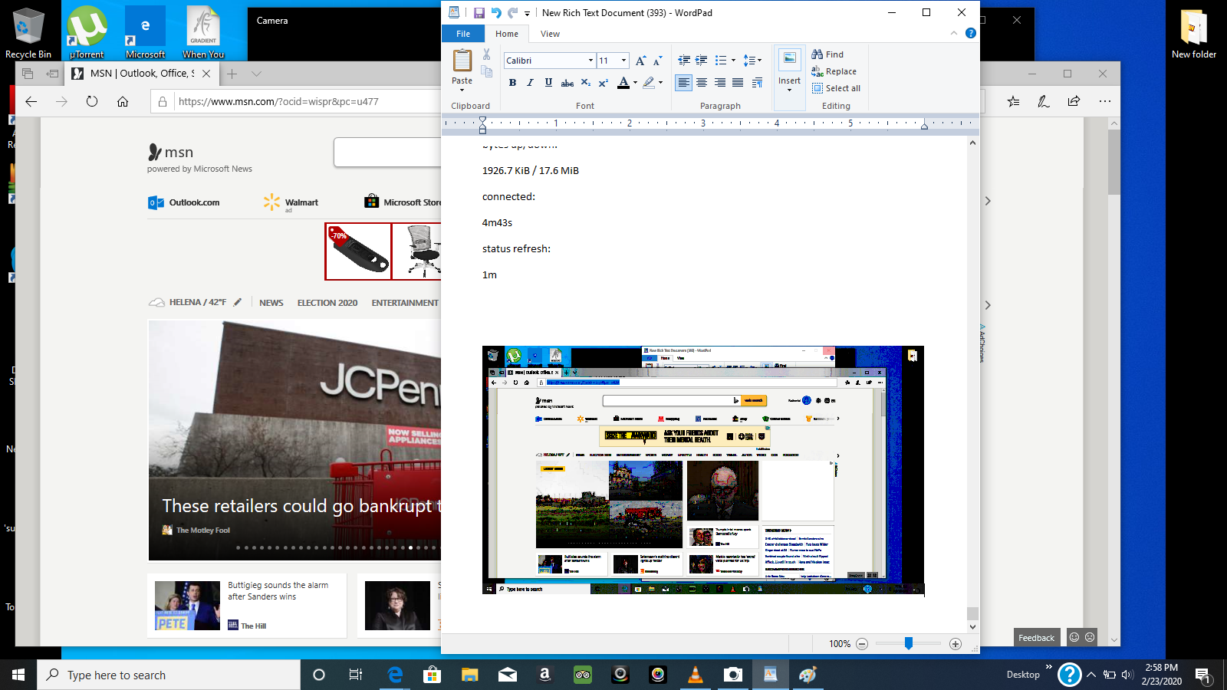1227x690 pixels.
Task: Open ELECTION 2020 section on MSN
Action: pos(327,303)
